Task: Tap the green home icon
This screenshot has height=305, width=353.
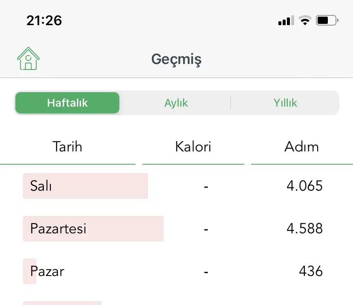Action: [28, 59]
